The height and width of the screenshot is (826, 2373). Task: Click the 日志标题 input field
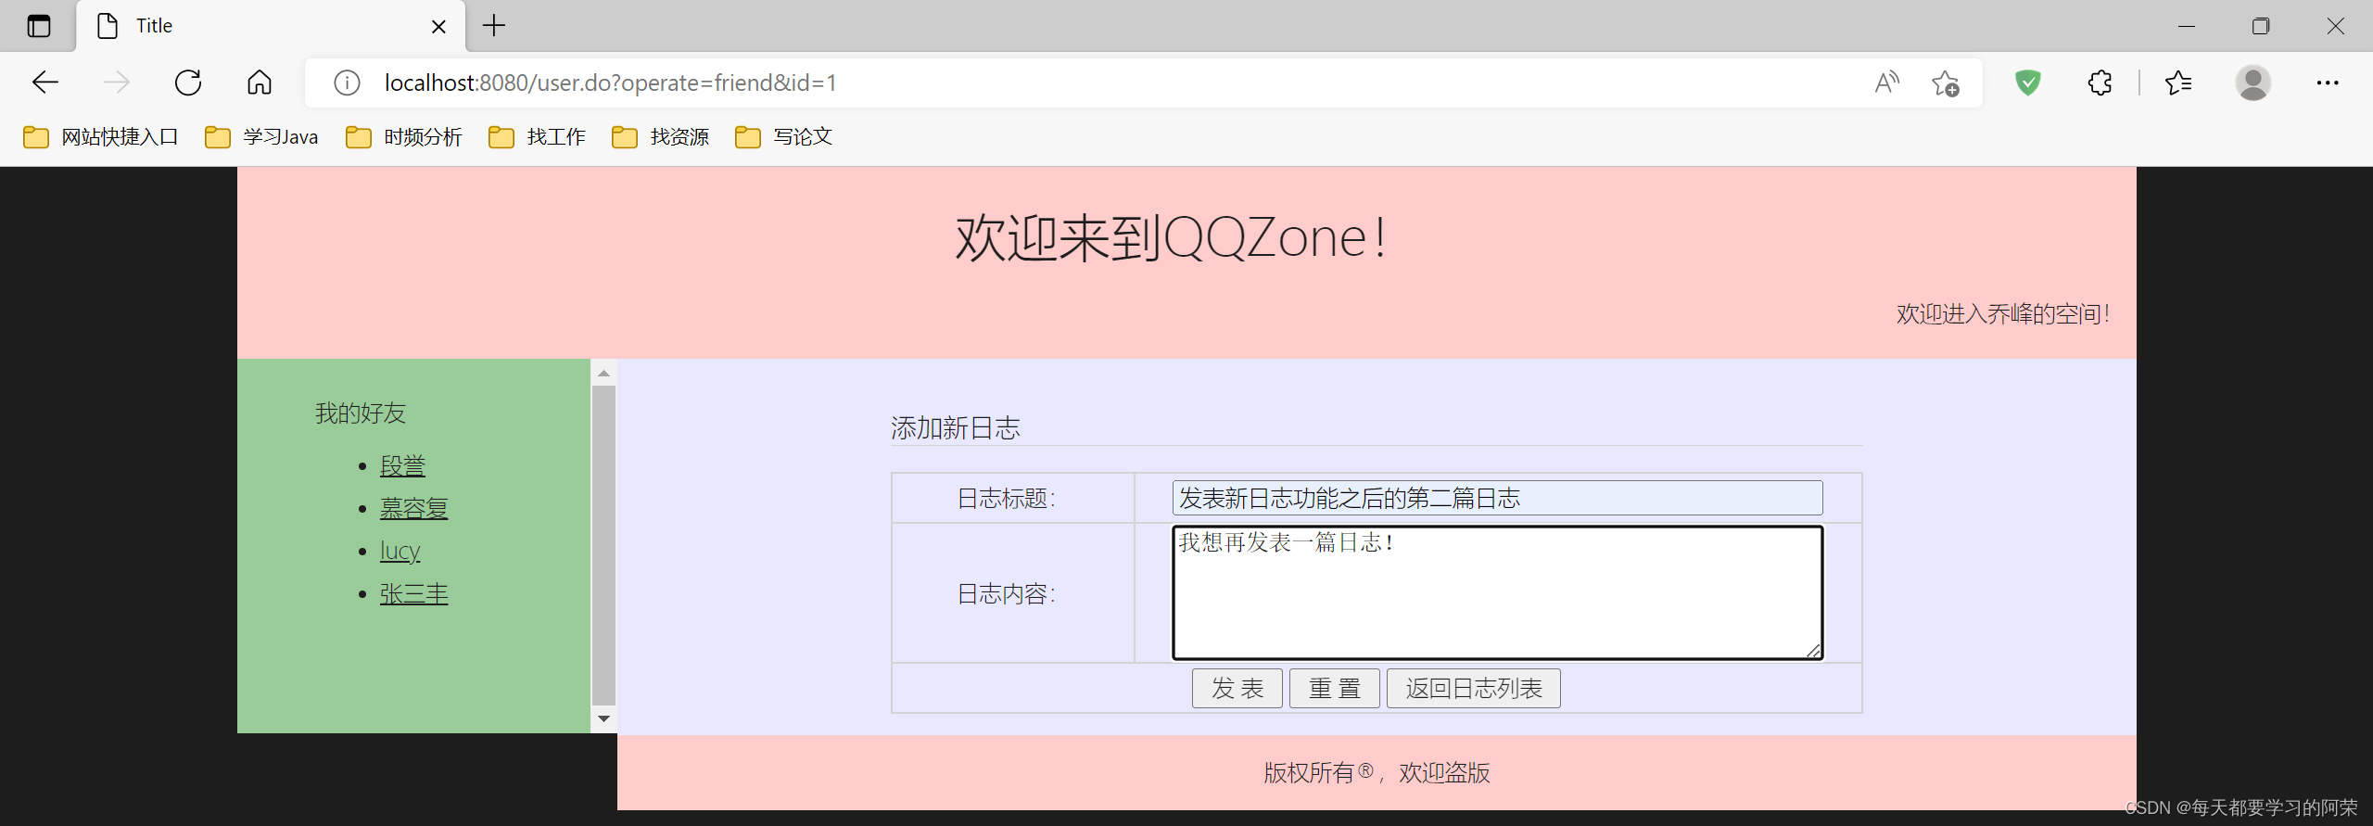pyautogui.click(x=1497, y=498)
